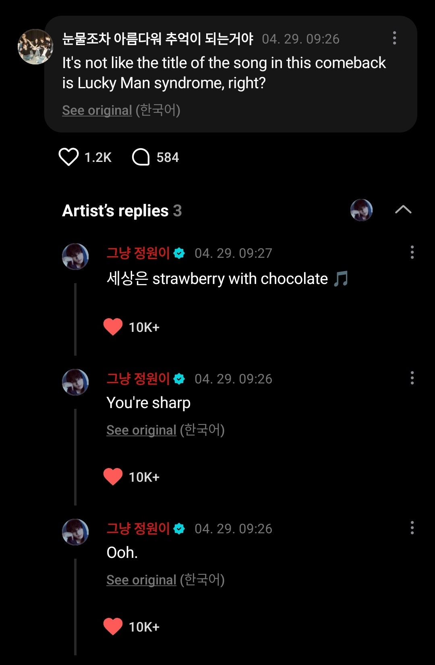Tap the verified badge on 09:27 reply
435x665 pixels.
click(x=179, y=253)
